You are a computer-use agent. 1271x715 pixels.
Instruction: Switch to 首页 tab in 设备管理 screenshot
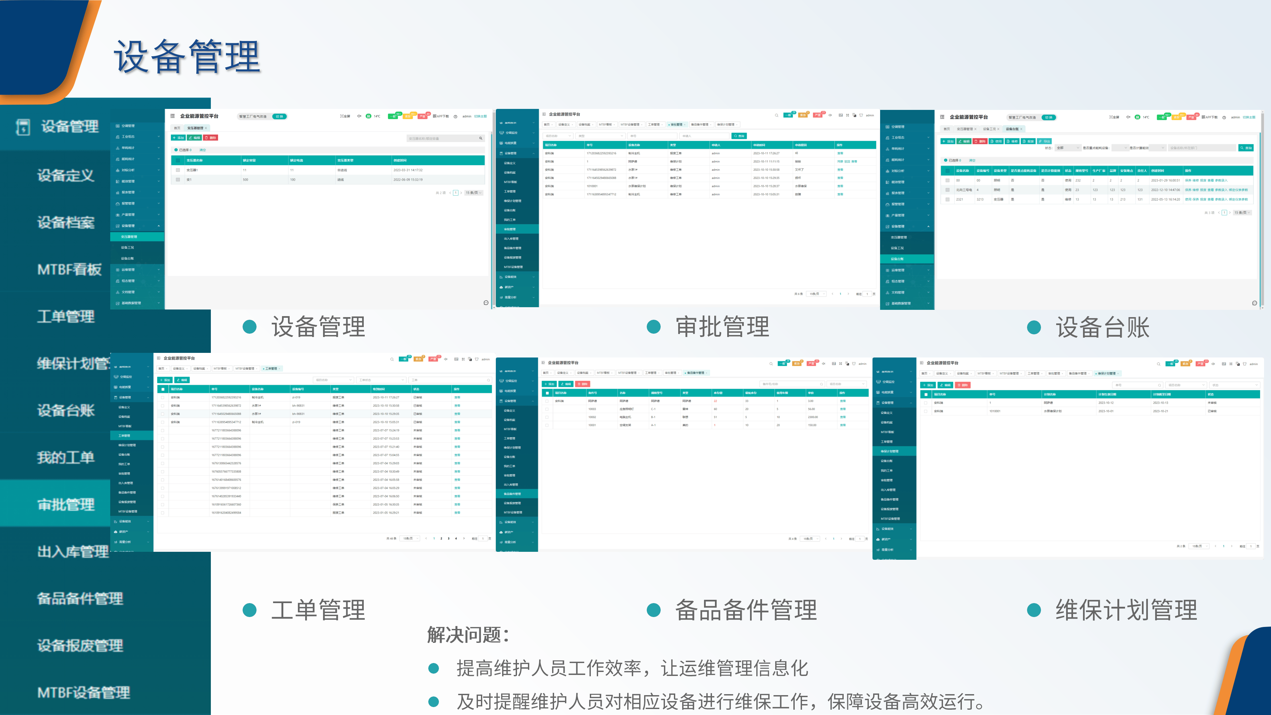[177, 128]
